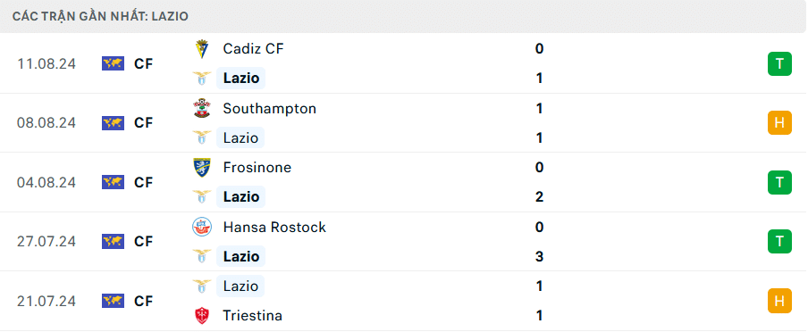Click the Hansa Rostock club crest

click(x=201, y=227)
